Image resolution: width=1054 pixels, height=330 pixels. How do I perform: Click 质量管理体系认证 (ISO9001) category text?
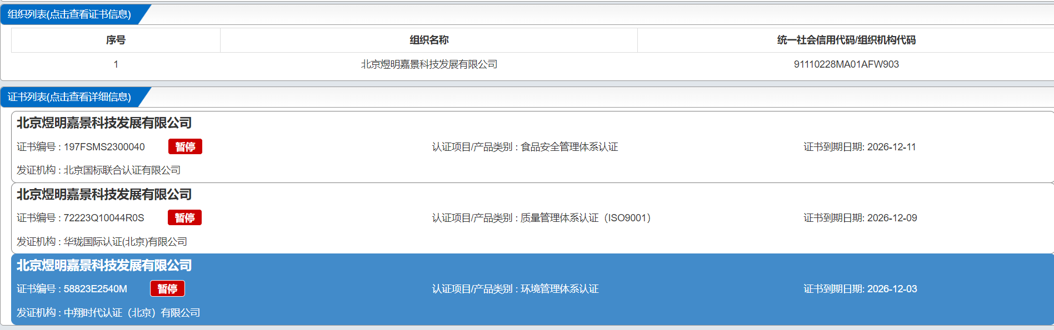tap(586, 218)
